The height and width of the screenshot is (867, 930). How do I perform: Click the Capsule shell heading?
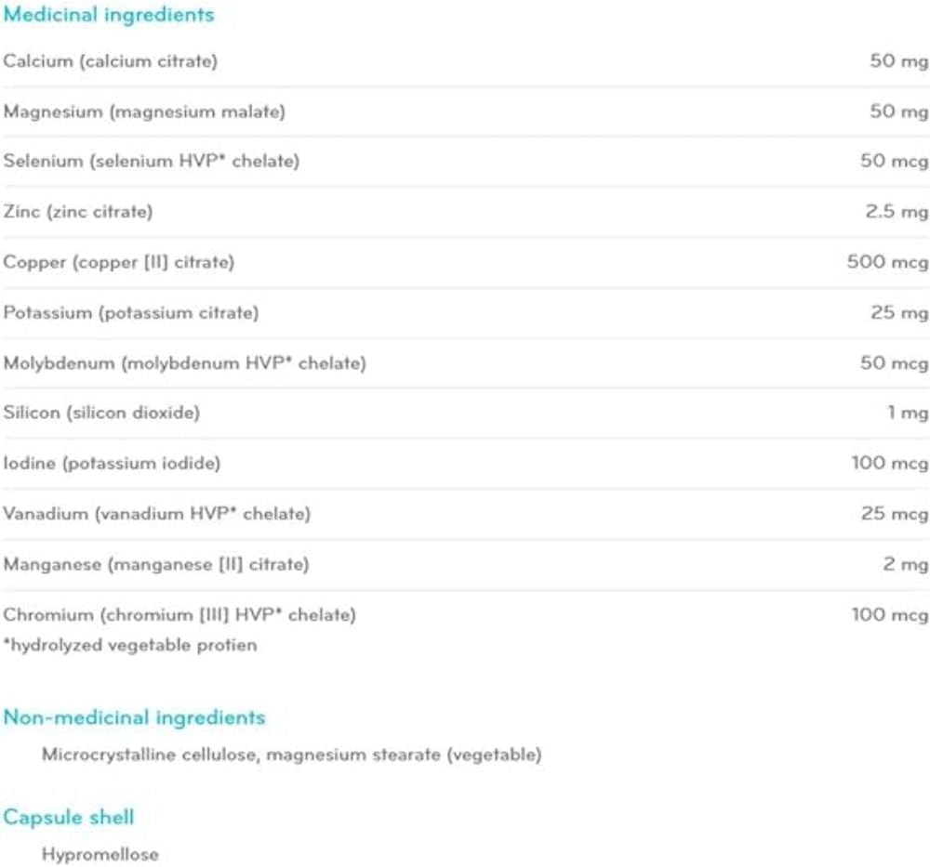pos(69,818)
